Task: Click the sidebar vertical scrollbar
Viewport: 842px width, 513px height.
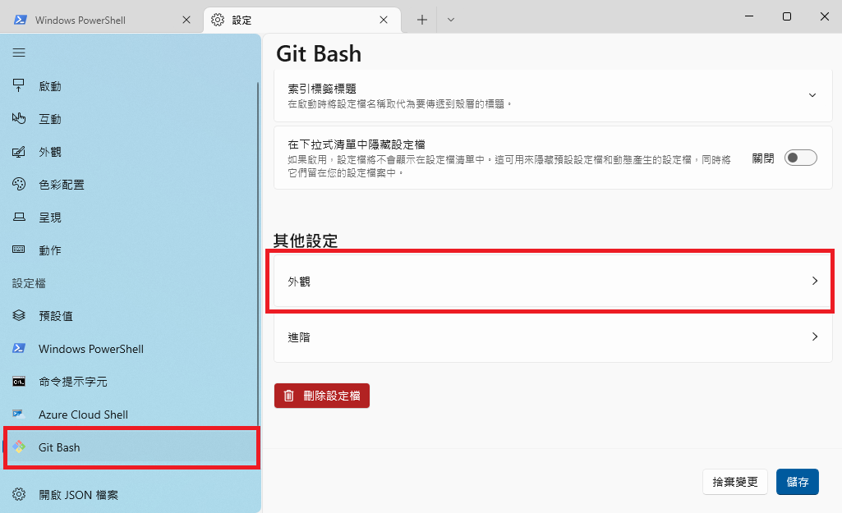Action: (x=258, y=252)
